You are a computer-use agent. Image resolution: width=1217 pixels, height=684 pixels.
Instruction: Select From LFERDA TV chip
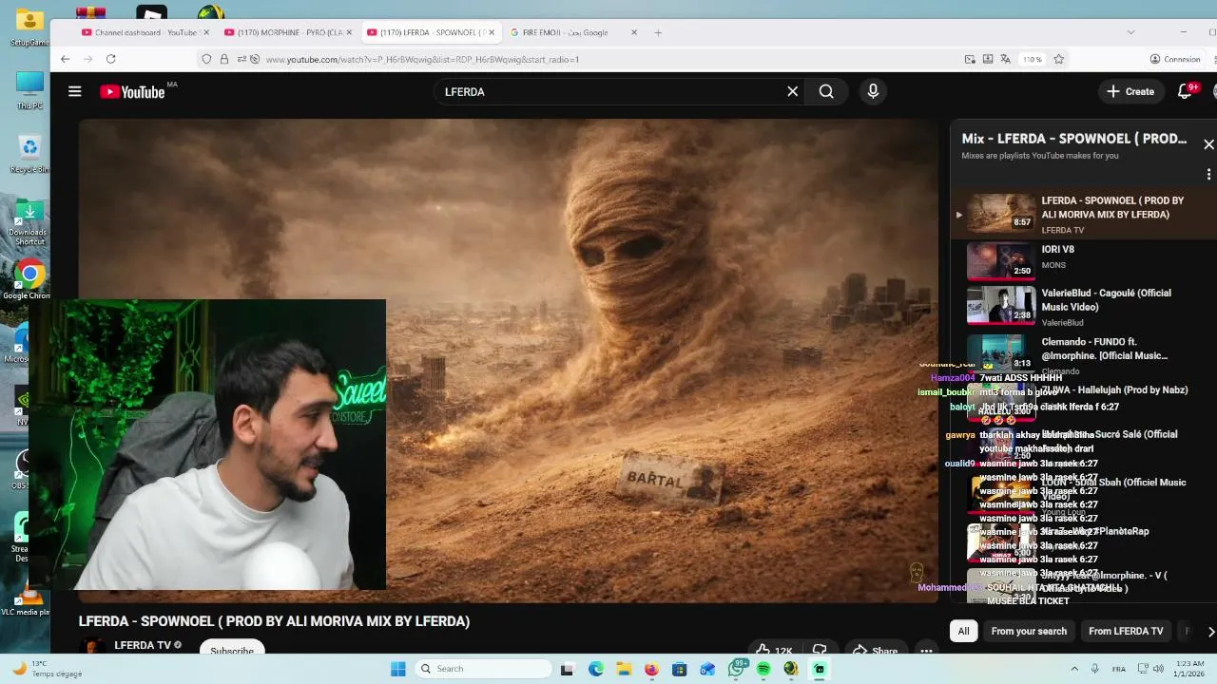click(1126, 631)
